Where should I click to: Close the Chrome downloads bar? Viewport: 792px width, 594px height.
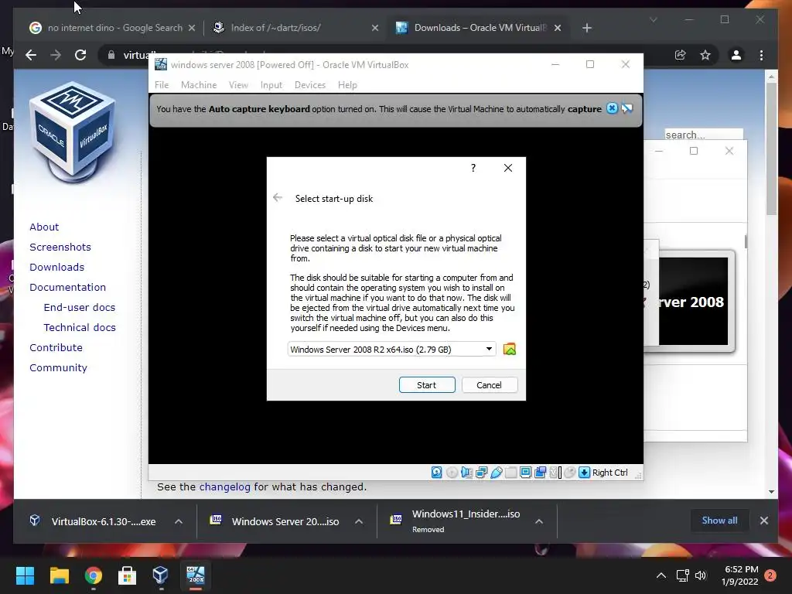[763, 521]
